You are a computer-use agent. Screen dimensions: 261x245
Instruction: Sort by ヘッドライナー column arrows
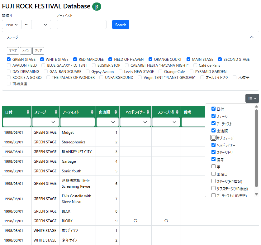click(x=148, y=112)
